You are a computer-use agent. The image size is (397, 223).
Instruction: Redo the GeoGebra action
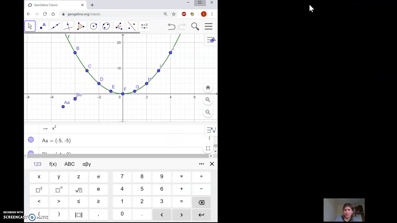[182, 27]
